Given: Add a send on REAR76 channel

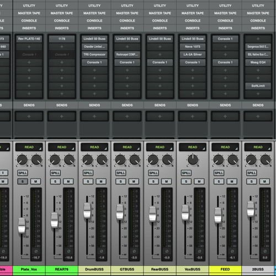Looking at the screenshot, I should [x=62, y=116].
